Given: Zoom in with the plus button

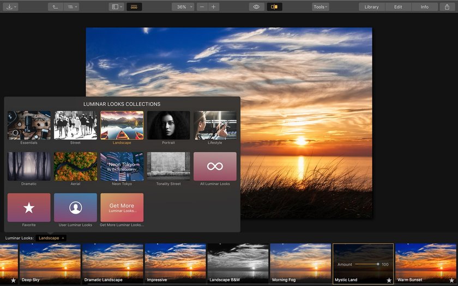Looking at the screenshot, I should [214, 7].
